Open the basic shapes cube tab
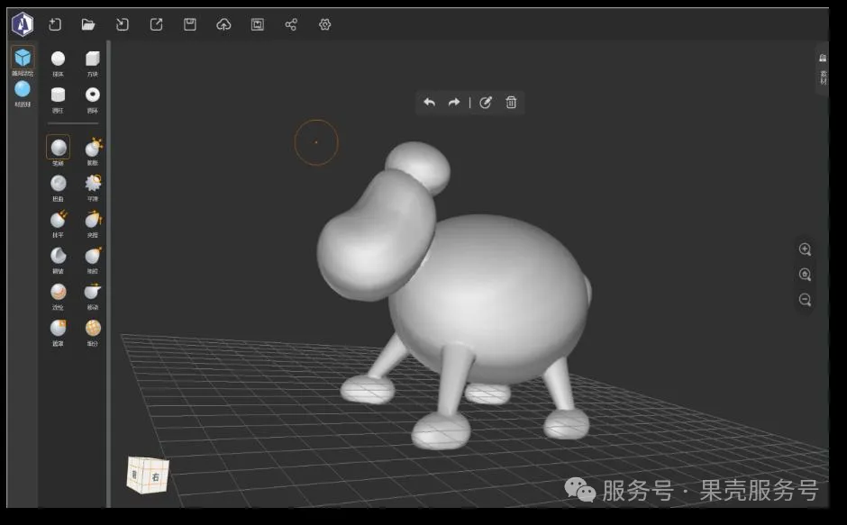The image size is (847, 525). 23,61
